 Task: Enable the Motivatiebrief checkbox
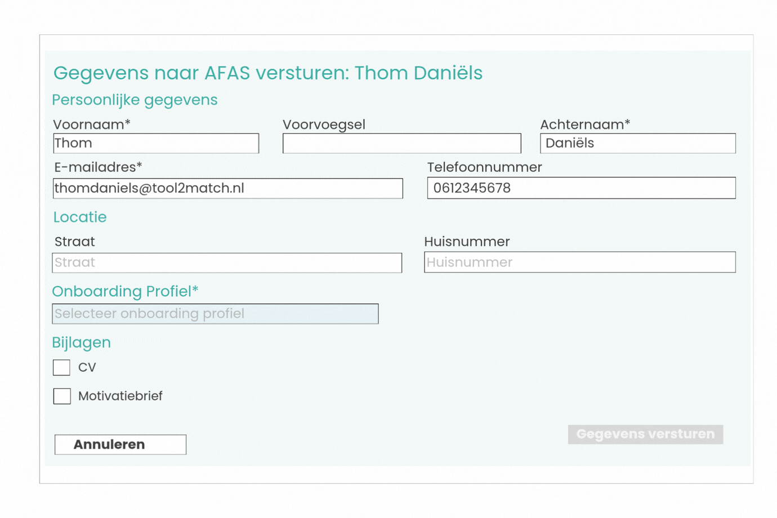coord(62,396)
